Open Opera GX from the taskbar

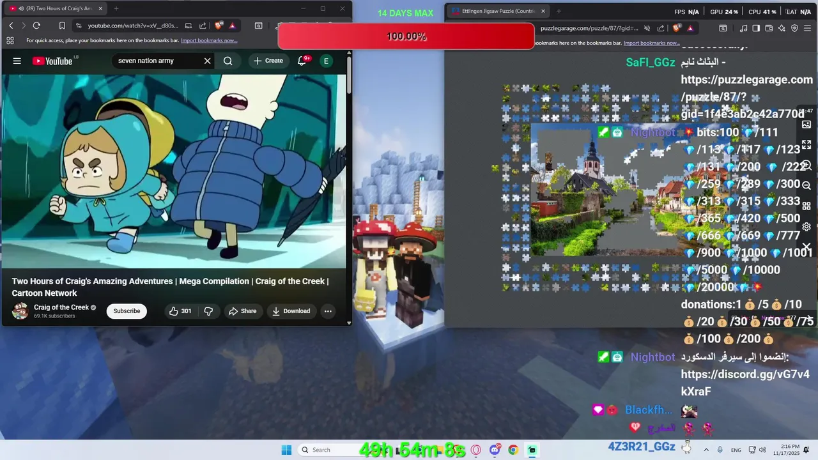(475, 450)
